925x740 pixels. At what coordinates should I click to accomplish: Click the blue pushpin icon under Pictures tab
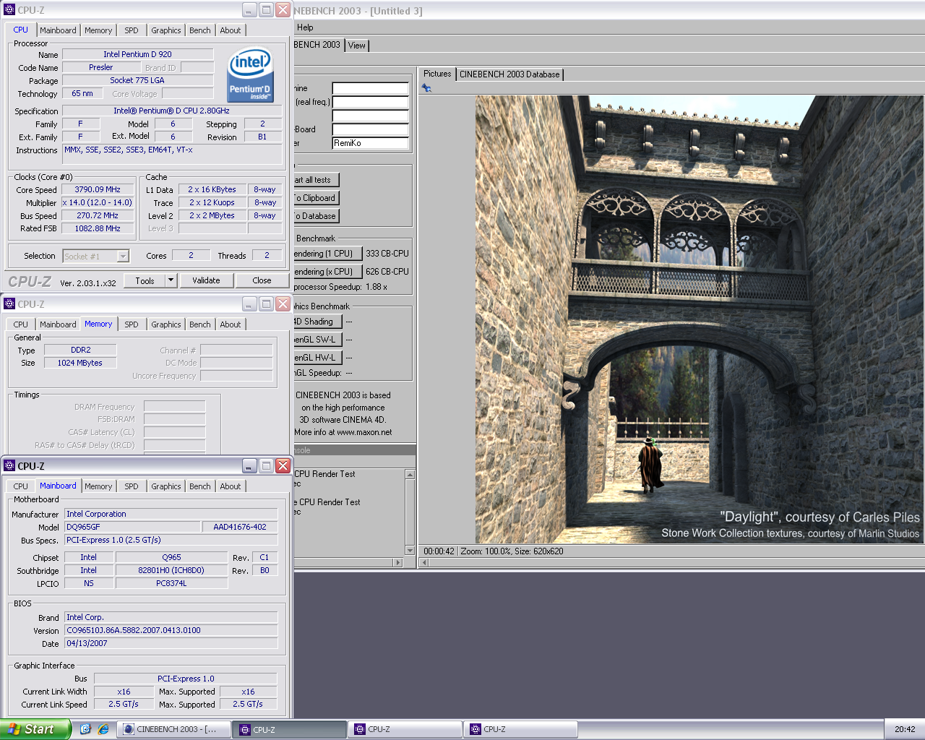click(x=426, y=88)
